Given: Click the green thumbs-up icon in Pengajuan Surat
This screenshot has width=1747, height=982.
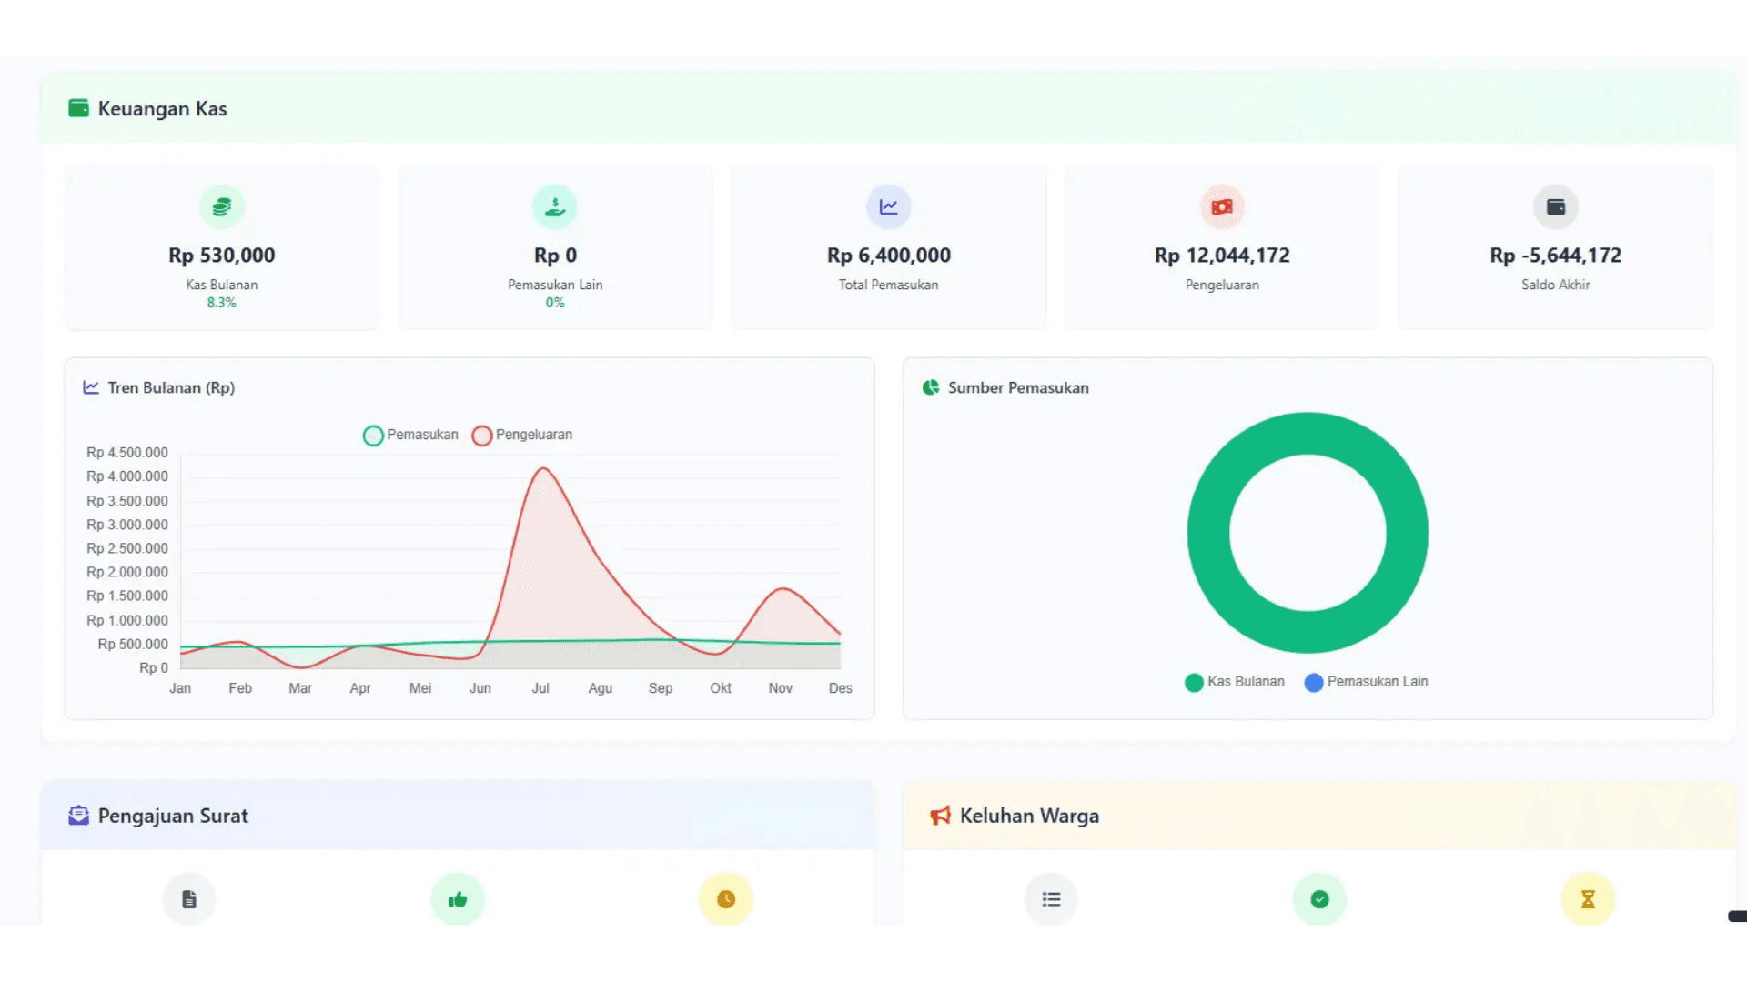Looking at the screenshot, I should (458, 899).
